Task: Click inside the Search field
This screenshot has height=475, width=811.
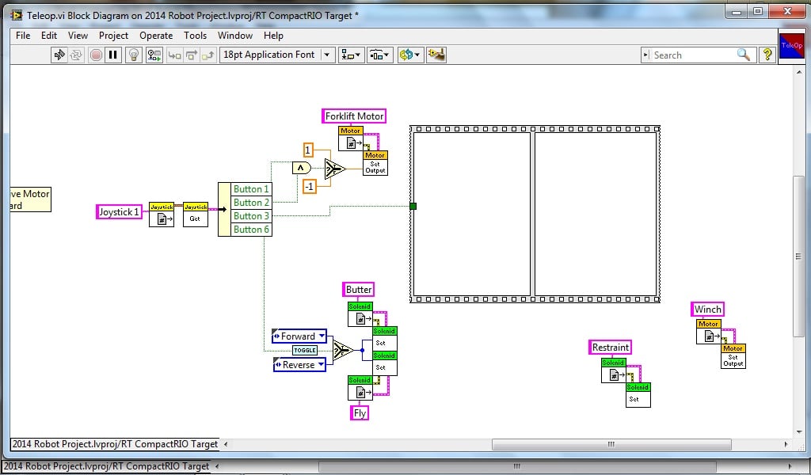Action: coord(693,55)
